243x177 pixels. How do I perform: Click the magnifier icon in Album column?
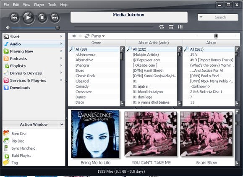[x=186, y=49]
